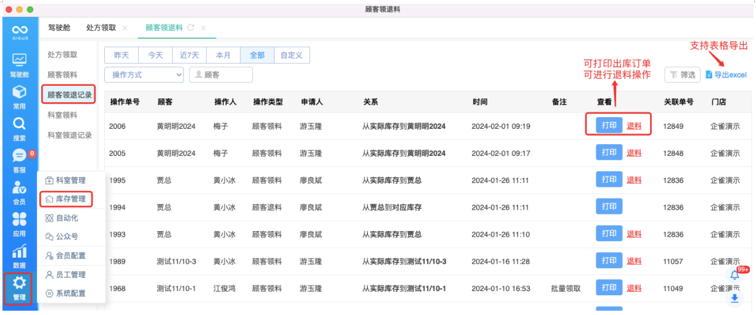Image resolution: width=756 pixels, height=315 pixels.
Task: Click 退料 for order 2006
Action: coord(634,126)
